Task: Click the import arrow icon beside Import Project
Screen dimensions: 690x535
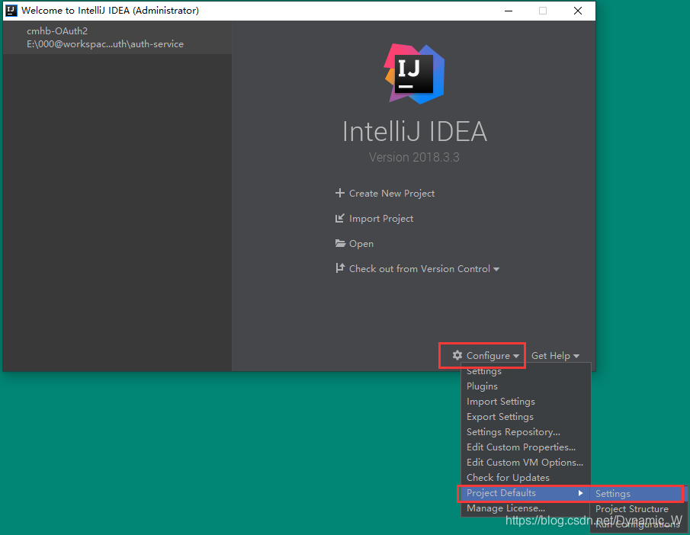Action: [x=340, y=218]
